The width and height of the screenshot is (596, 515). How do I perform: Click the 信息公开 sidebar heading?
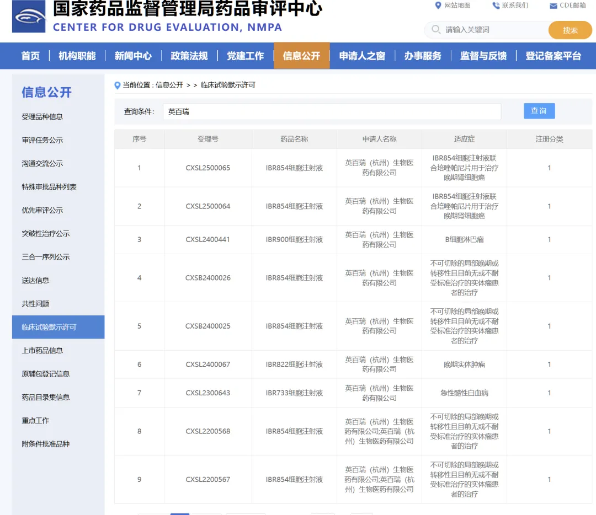click(46, 92)
